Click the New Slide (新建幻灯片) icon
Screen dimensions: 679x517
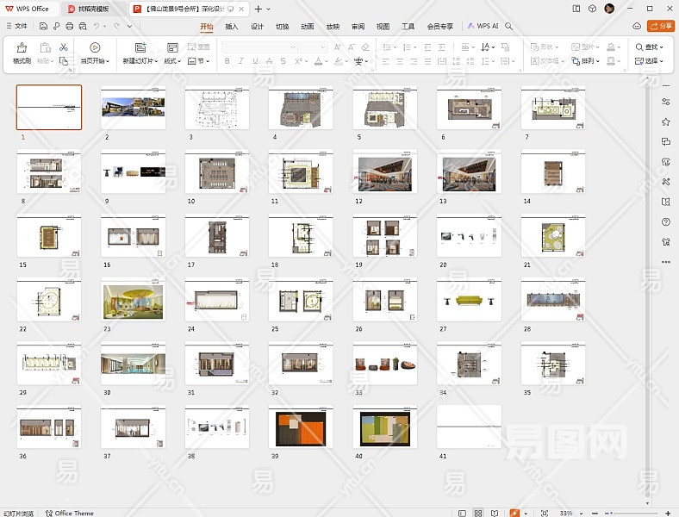(x=140, y=48)
